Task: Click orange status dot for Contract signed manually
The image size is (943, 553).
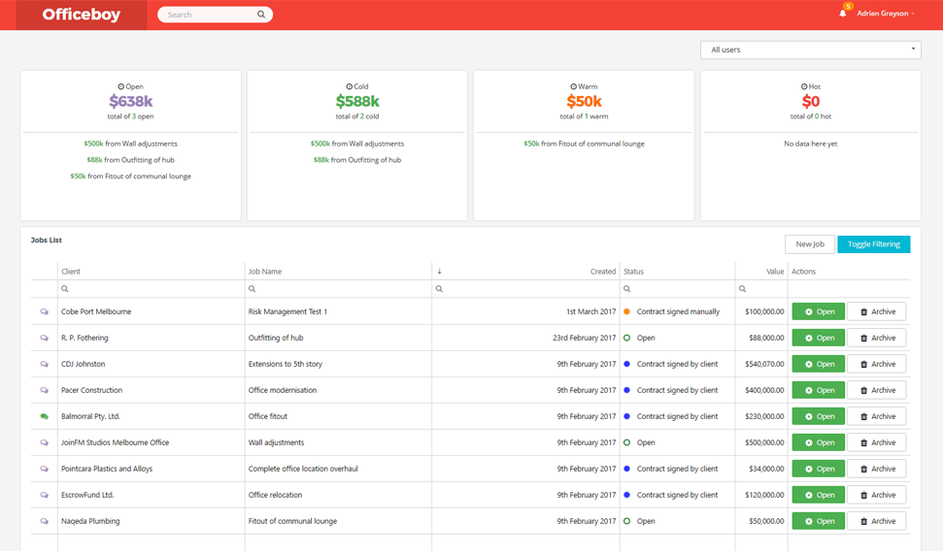Action: point(626,312)
